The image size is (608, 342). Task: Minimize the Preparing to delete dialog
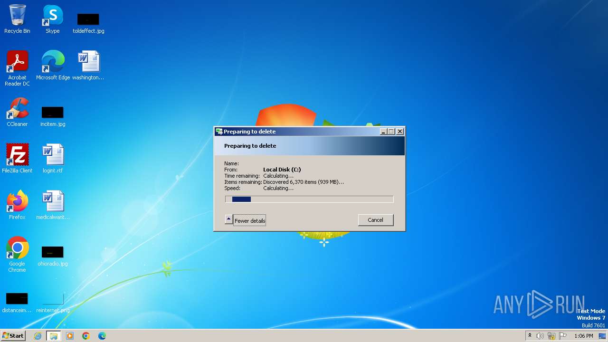pyautogui.click(x=383, y=132)
